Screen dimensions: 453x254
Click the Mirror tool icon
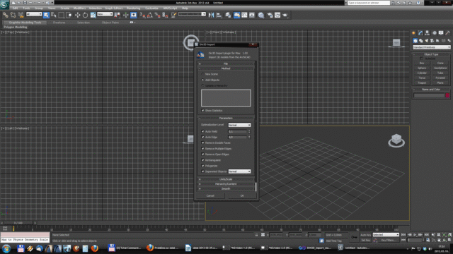tap(211, 15)
